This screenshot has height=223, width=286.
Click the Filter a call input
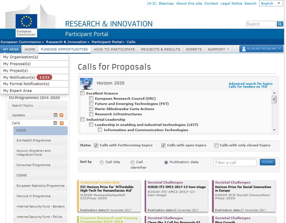[x=235, y=162]
